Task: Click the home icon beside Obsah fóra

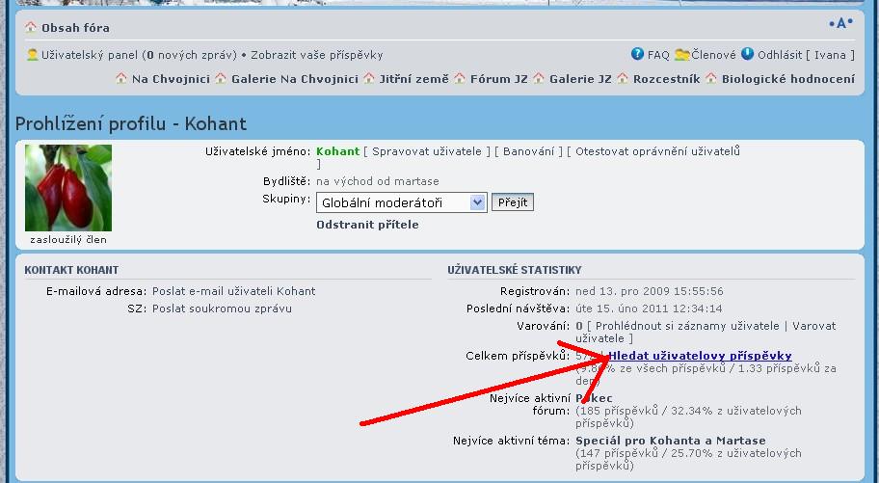Action: (31, 28)
